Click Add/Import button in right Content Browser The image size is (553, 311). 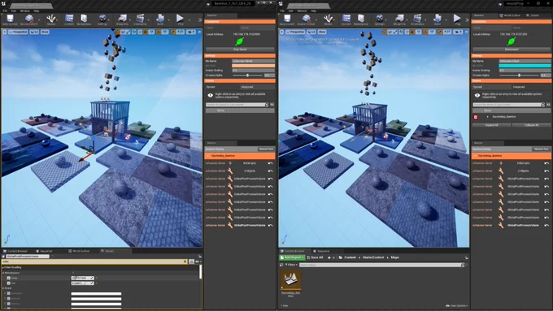pos(292,257)
